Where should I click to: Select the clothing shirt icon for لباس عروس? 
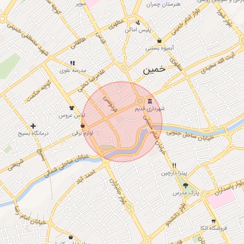[71, 108]
